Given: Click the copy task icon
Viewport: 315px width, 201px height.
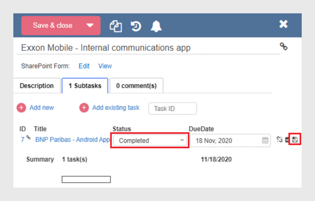Looking at the screenshot, I should point(115,26).
